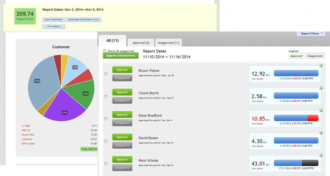Screen dimensions: 330x176
Task: Open the Report Filters dropdown
Action: (311, 33)
